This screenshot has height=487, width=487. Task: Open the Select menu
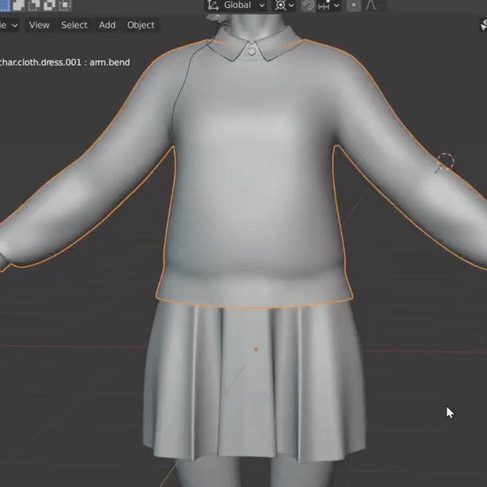[x=74, y=25]
